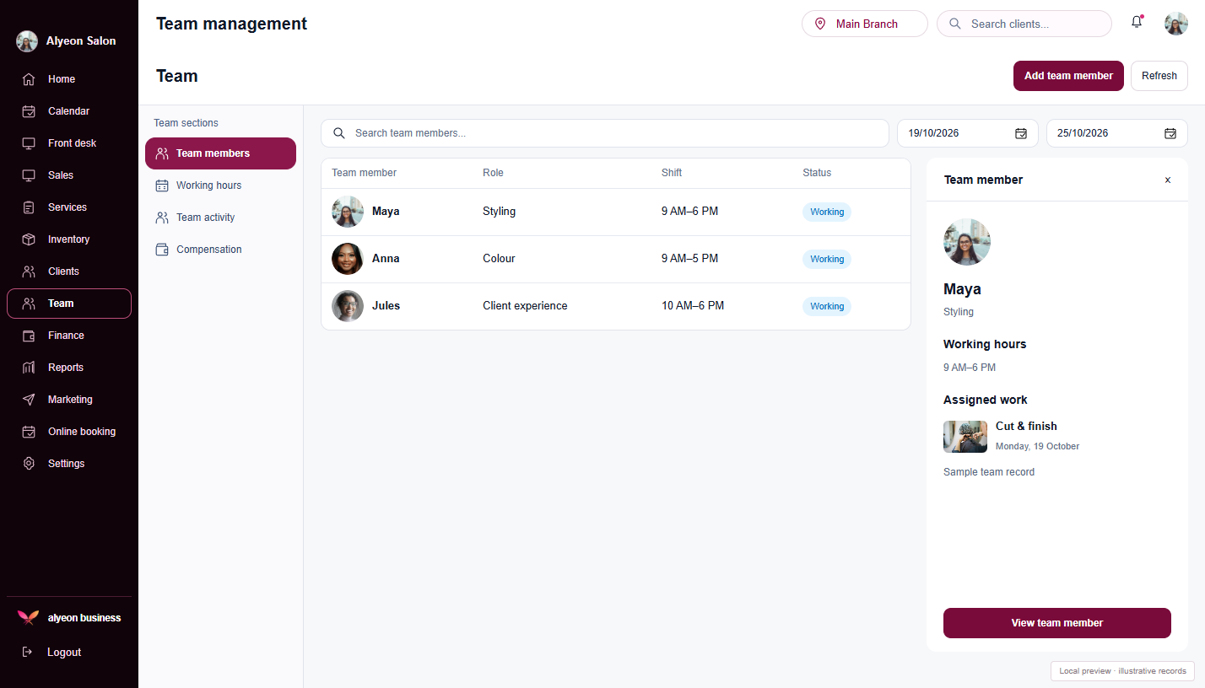This screenshot has width=1205, height=688.
Task: Click the Client experience role cell
Action: point(525,306)
